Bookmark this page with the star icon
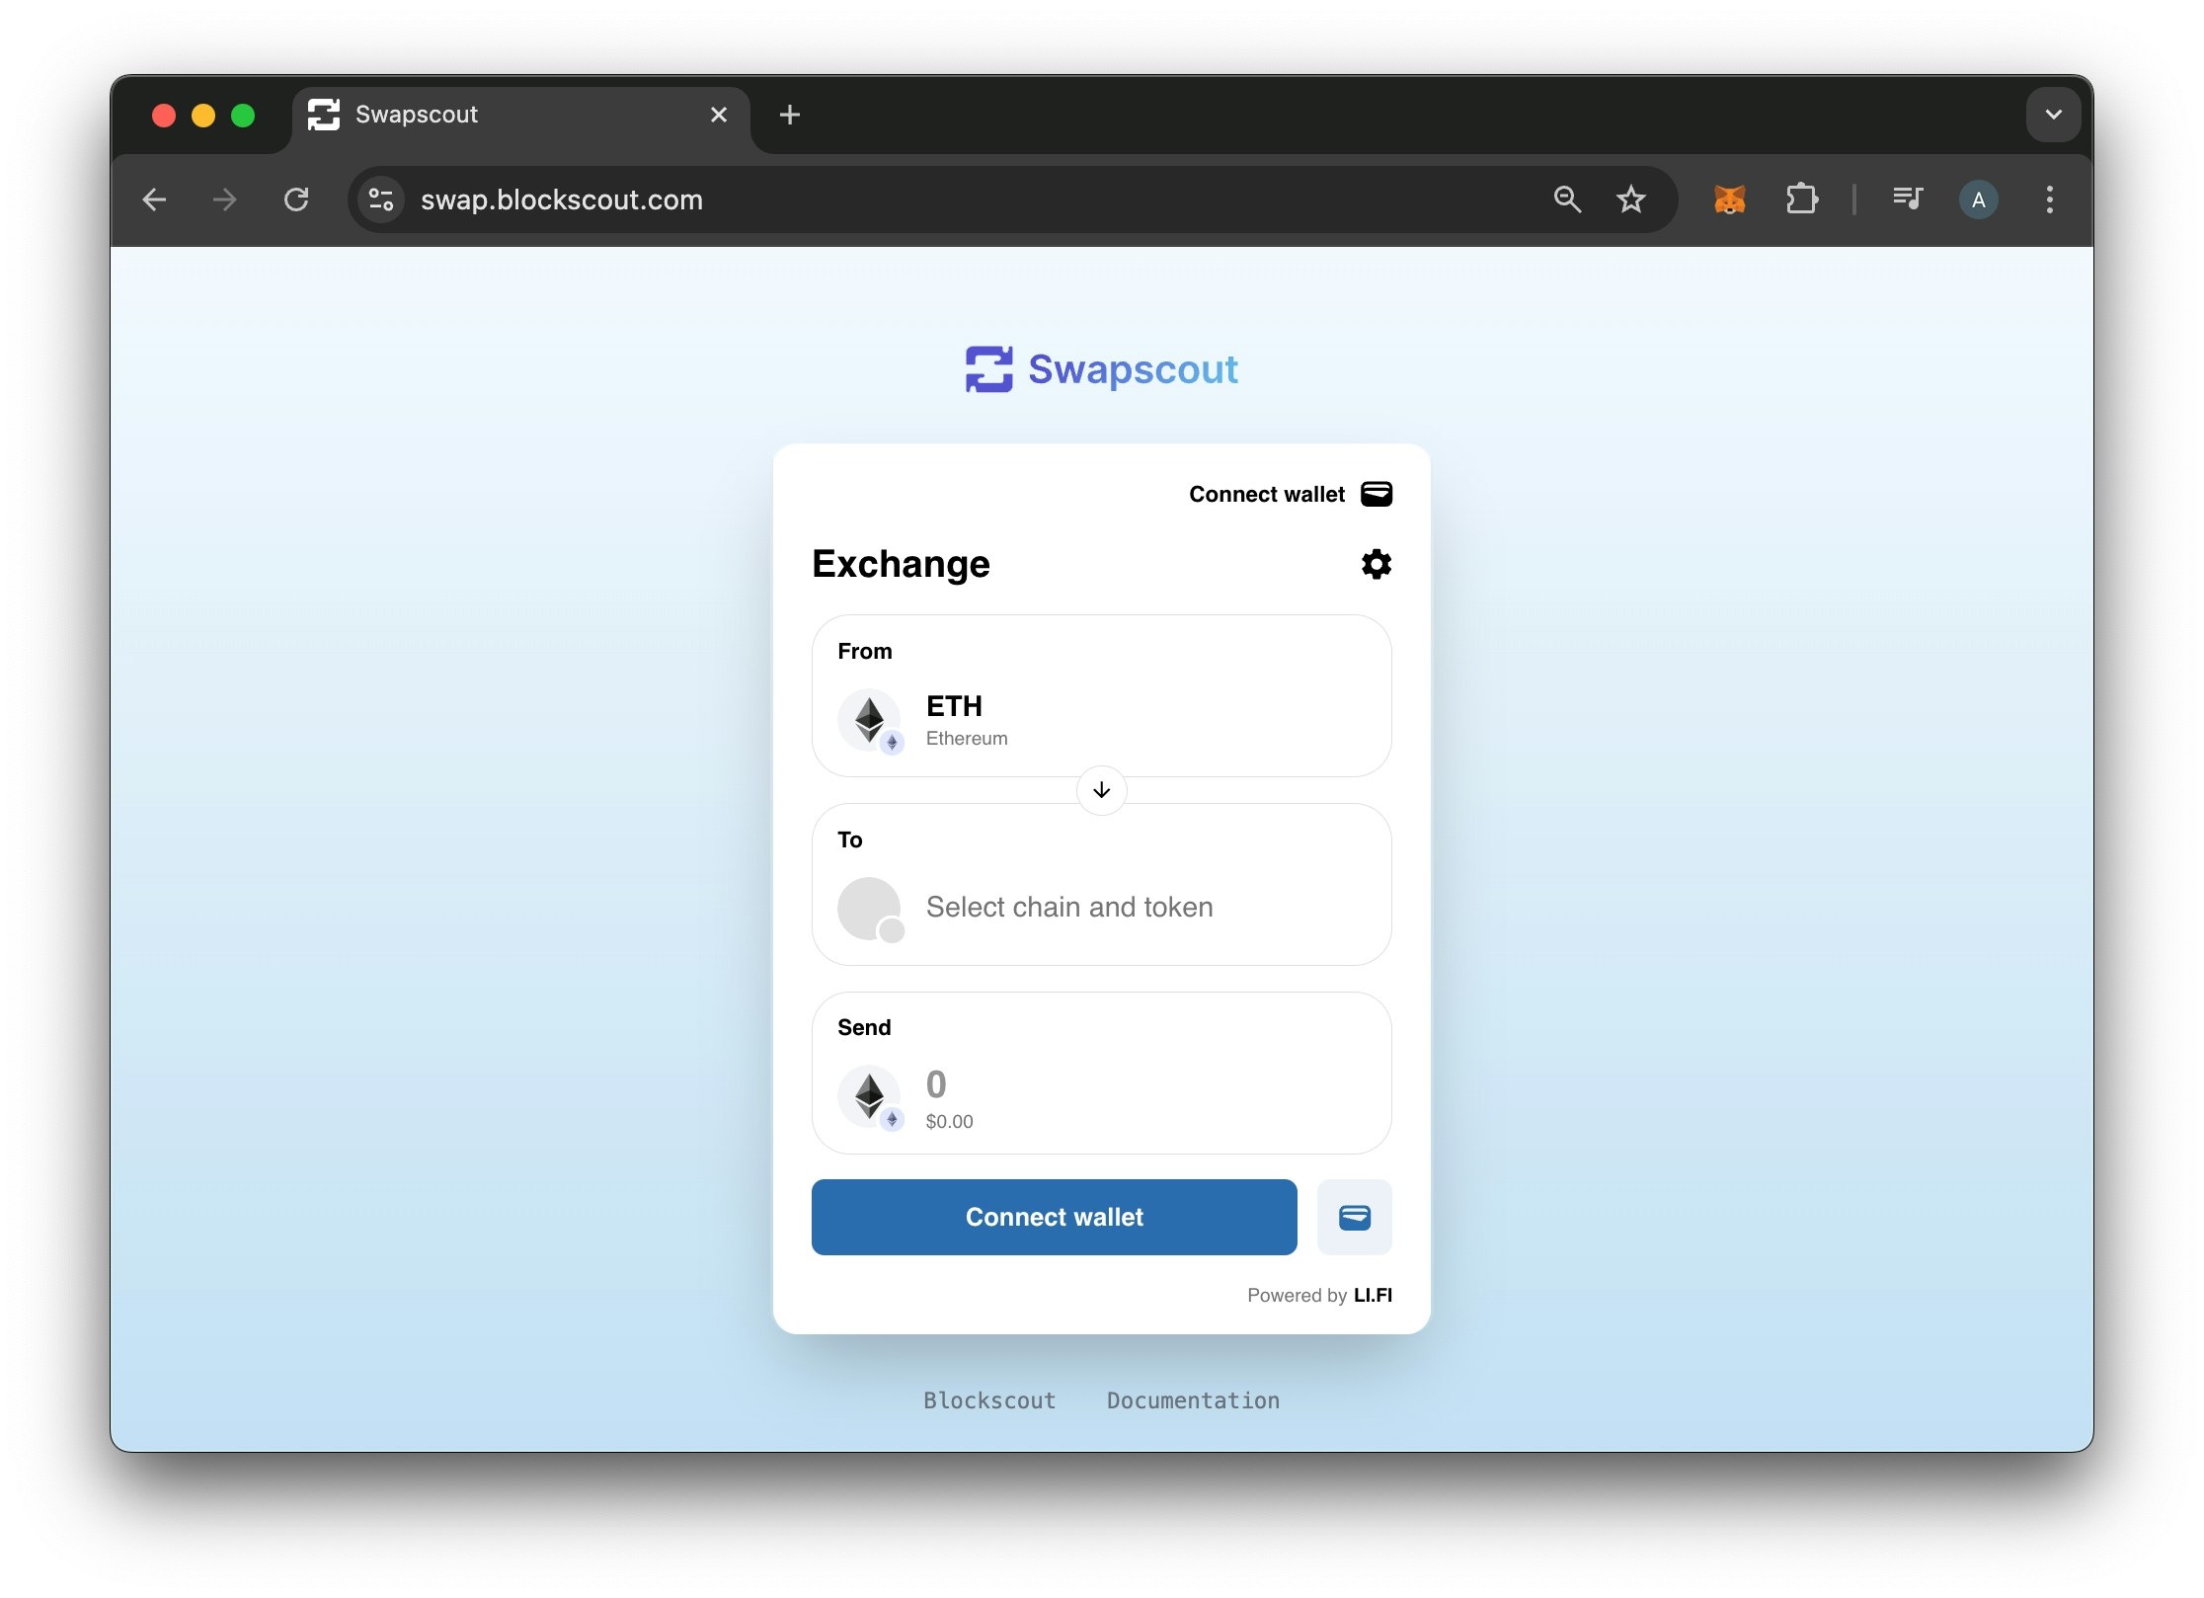The image size is (2204, 1598). pyautogui.click(x=1631, y=200)
